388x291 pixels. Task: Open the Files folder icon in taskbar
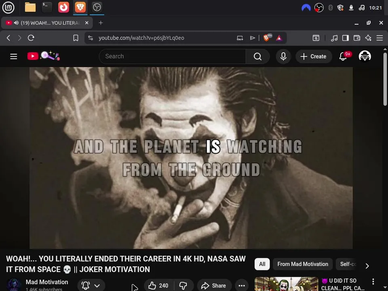pos(30,7)
